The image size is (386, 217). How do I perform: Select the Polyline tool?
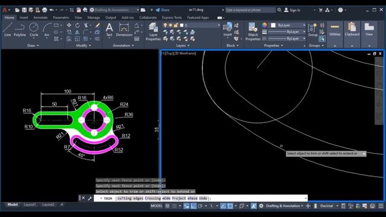click(x=20, y=30)
